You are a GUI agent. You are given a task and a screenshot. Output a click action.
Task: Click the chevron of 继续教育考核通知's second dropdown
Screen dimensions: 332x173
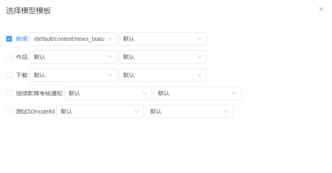click(234, 93)
